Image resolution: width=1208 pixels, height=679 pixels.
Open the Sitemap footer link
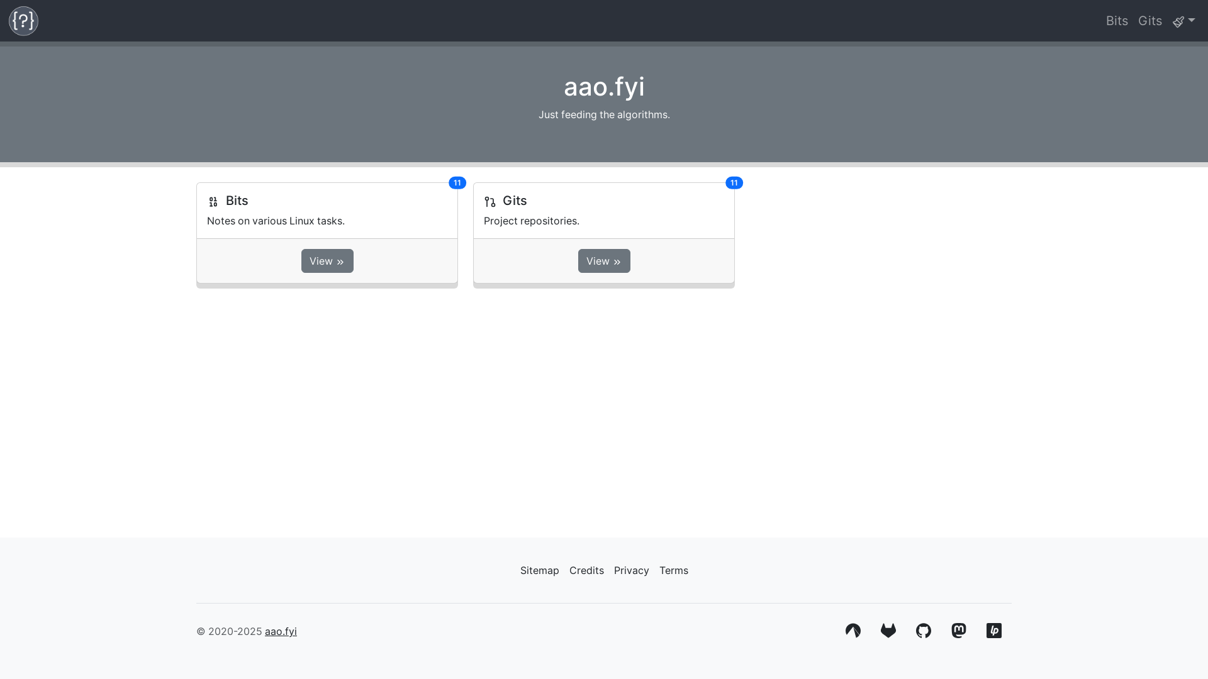(x=540, y=570)
